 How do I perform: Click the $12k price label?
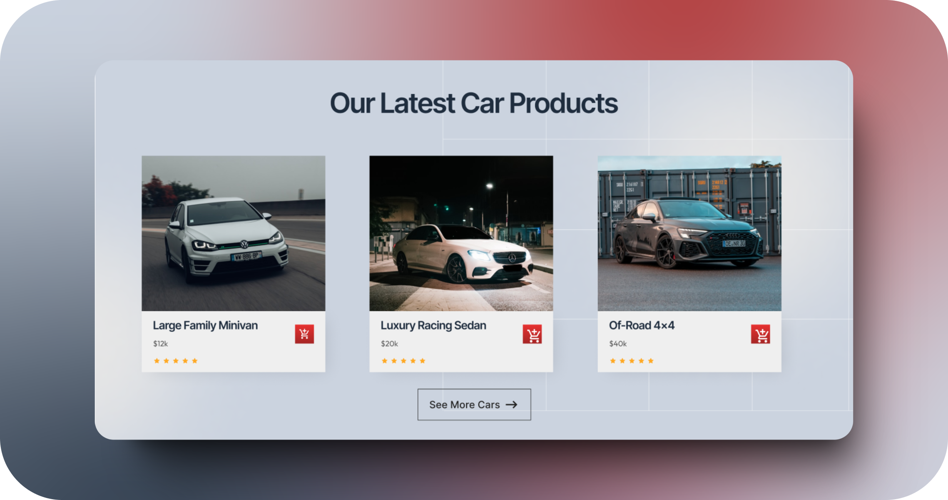pyautogui.click(x=160, y=344)
